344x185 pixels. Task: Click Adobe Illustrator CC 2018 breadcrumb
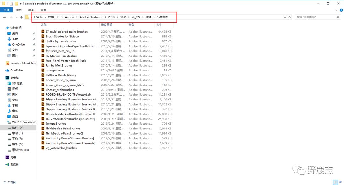(97, 17)
